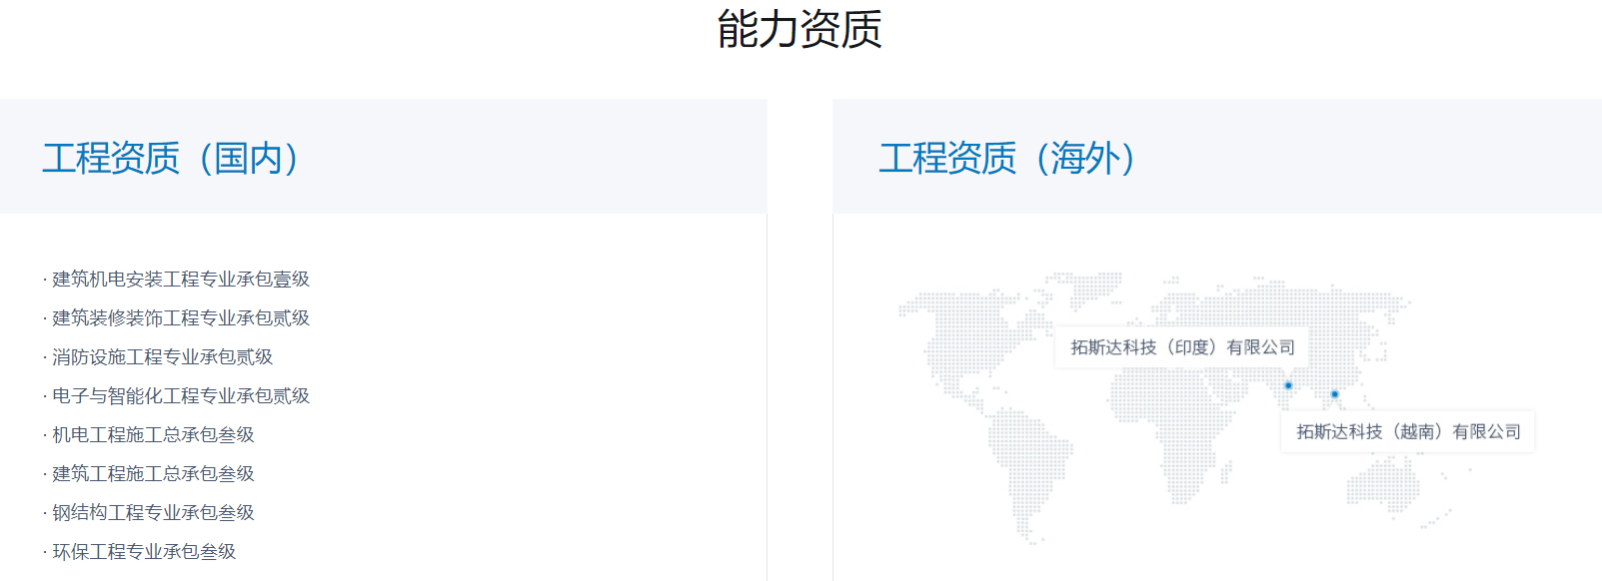Click 建筑工程施工总承包叁级 list item
This screenshot has height=581, width=1602.
pos(149,473)
